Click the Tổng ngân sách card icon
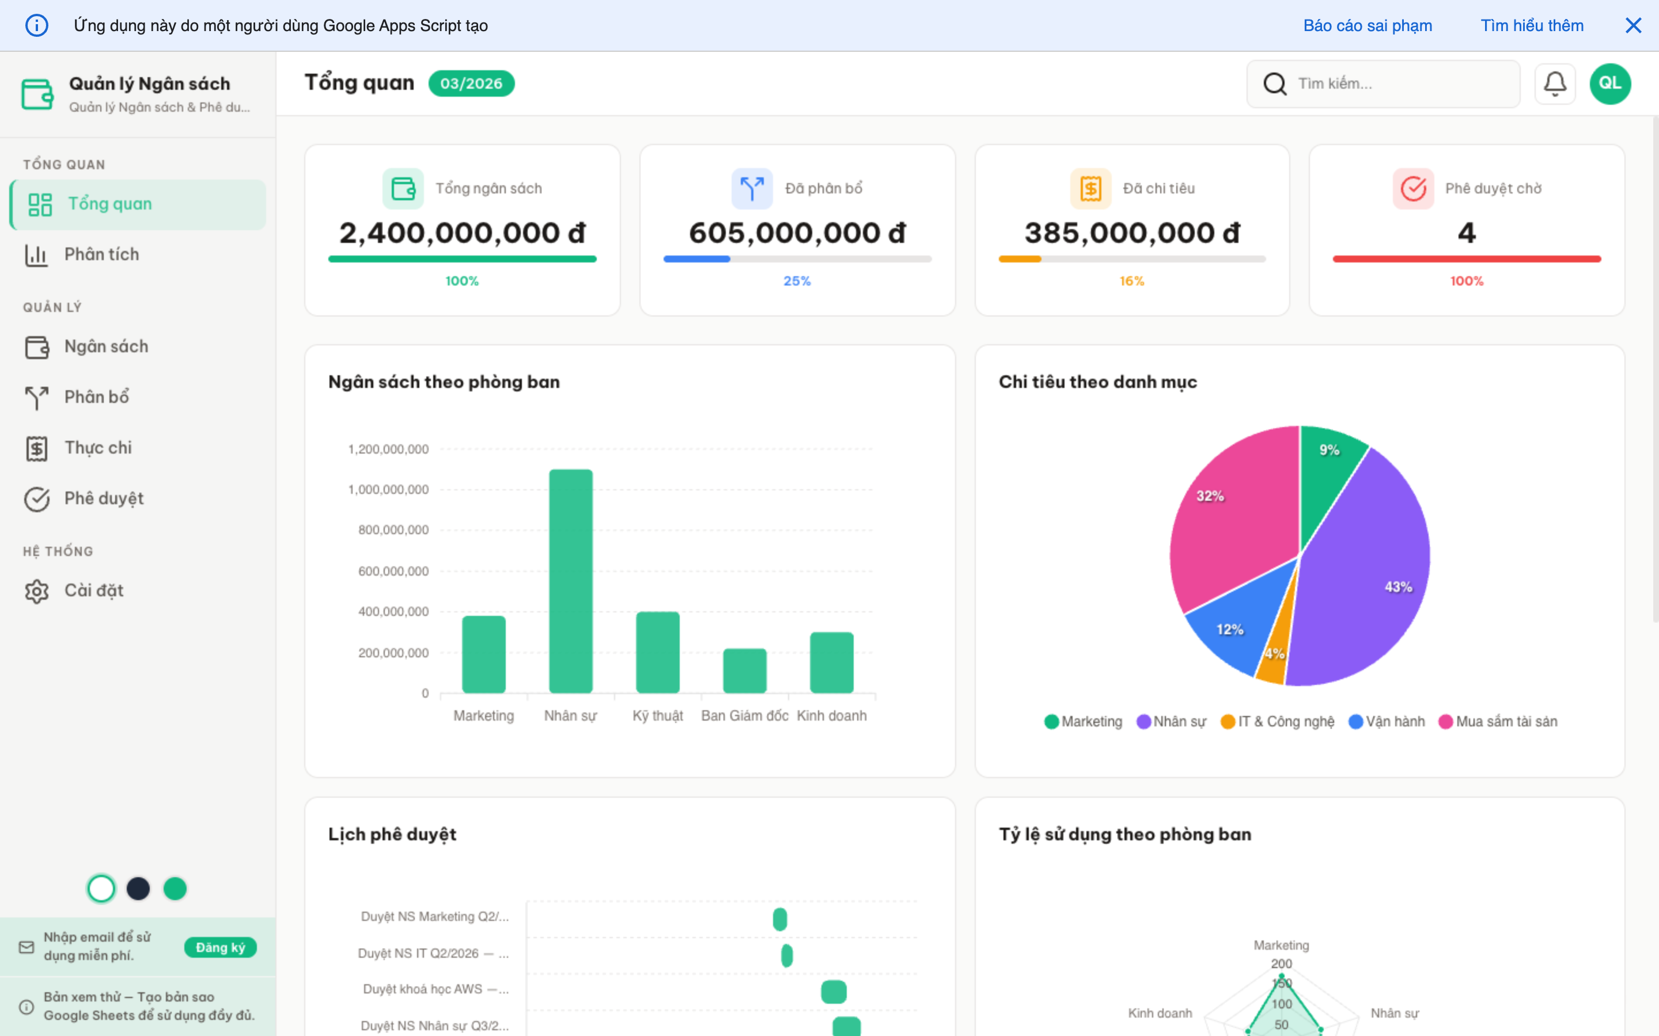This screenshot has width=1659, height=1036. 403,188
